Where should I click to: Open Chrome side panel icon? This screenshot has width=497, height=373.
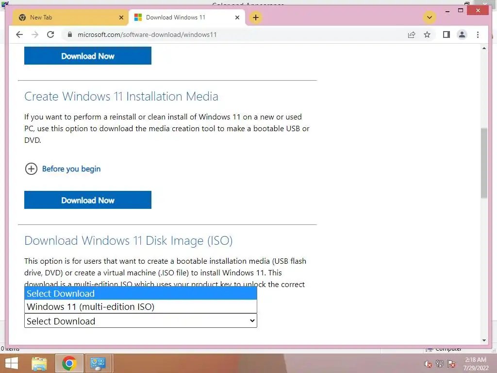tap(447, 34)
